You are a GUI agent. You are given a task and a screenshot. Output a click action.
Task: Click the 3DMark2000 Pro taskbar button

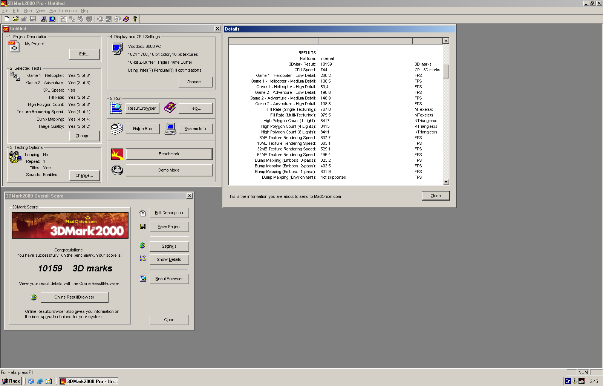(89, 381)
